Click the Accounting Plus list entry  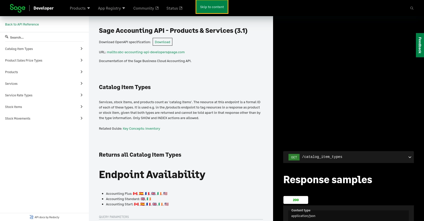click(x=137, y=194)
